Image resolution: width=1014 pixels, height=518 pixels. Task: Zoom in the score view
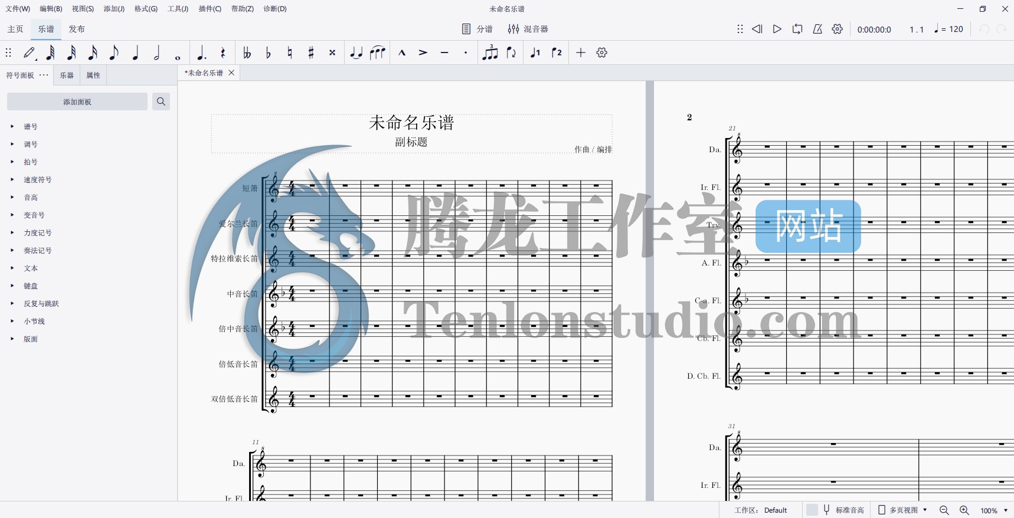point(964,510)
